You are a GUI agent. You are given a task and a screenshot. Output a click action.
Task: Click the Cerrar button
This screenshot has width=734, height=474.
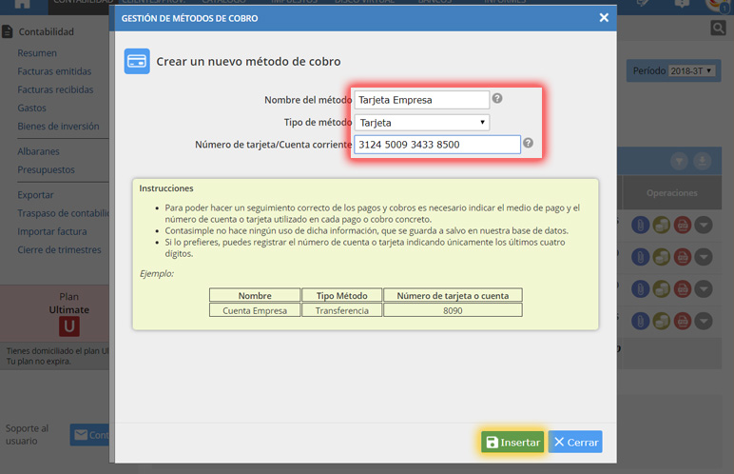[575, 443]
